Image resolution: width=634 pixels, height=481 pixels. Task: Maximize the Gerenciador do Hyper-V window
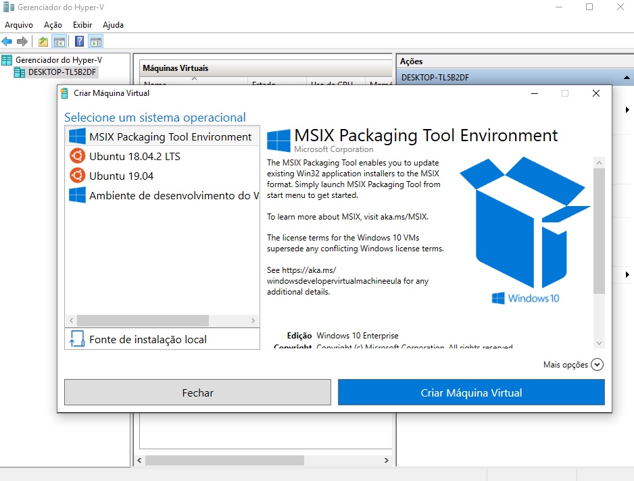click(589, 7)
